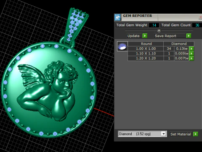Image resolution: width=202 pixels, height=152 pixels.
Task: Click the 0.007tw weight cell
Action: (182, 58)
